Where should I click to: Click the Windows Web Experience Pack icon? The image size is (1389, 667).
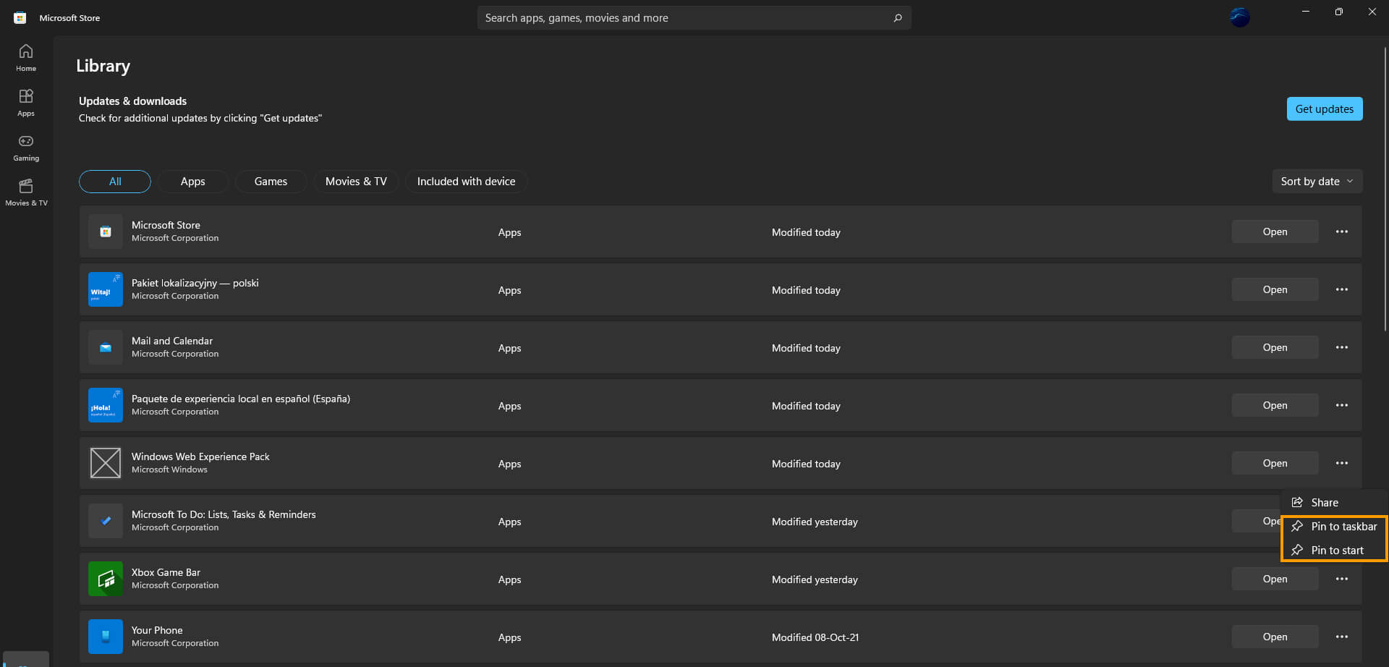(x=106, y=463)
